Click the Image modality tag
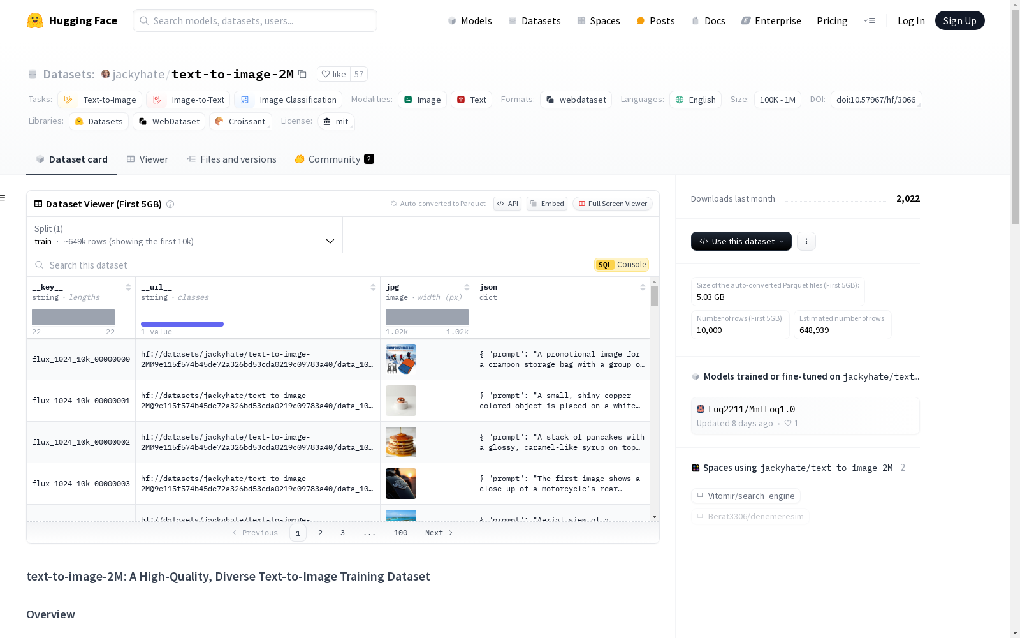 pyautogui.click(x=423, y=100)
